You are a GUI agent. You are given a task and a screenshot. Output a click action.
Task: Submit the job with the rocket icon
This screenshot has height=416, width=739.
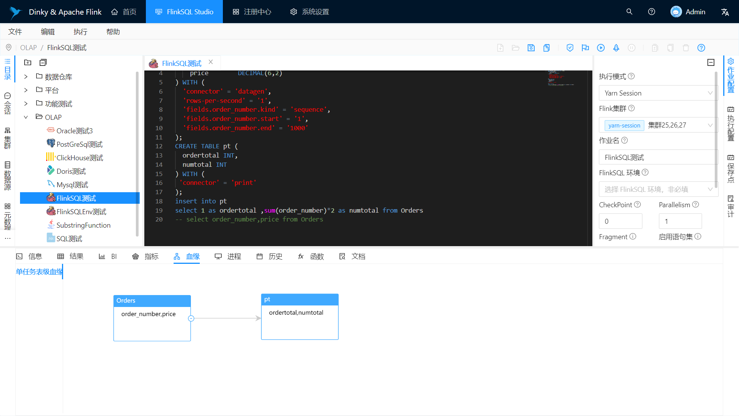pyautogui.click(x=616, y=48)
